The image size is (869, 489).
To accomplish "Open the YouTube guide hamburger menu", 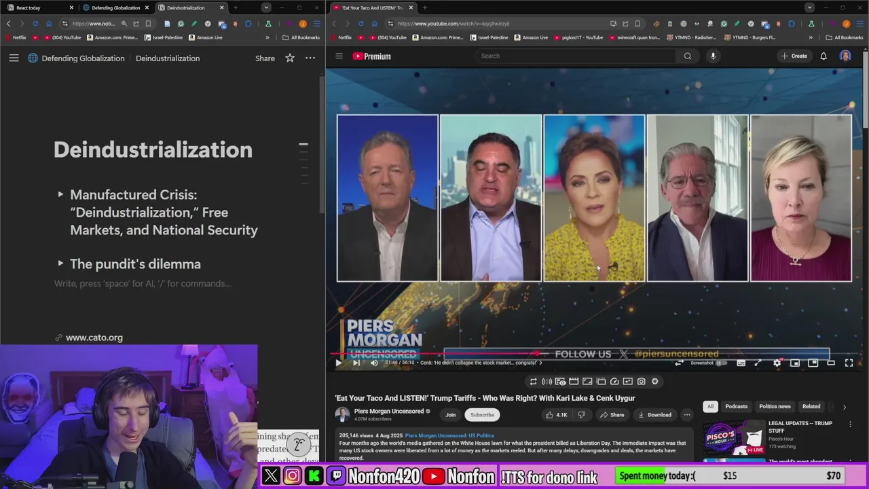I will [339, 56].
